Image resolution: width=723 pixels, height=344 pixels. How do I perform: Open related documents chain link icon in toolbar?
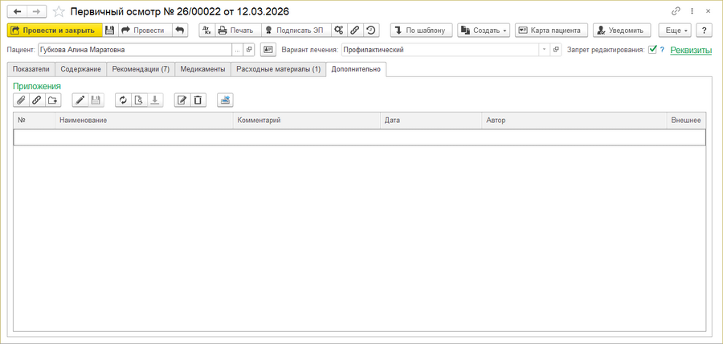354,31
